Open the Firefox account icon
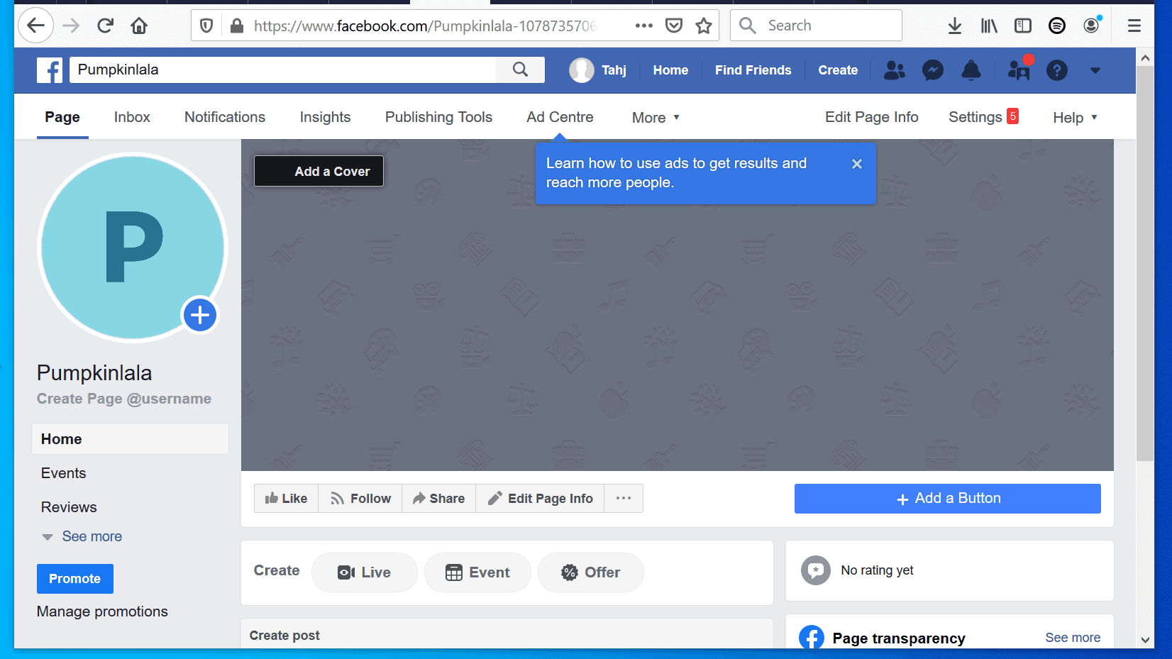Image resolution: width=1172 pixels, height=659 pixels. click(x=1092, y=26)
